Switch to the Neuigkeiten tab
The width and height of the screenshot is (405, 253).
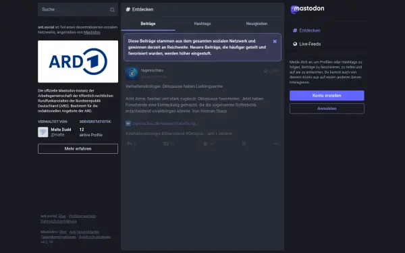(x=256, y=24)
